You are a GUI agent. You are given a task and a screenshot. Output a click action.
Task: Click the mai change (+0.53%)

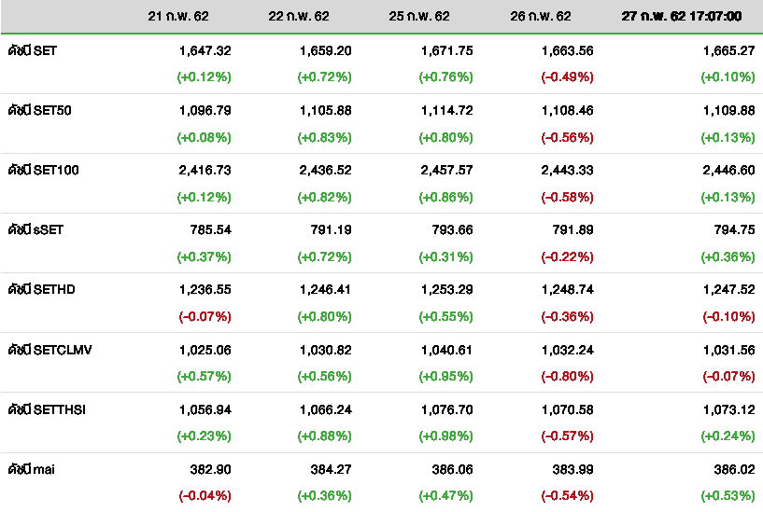coord(728,495)
